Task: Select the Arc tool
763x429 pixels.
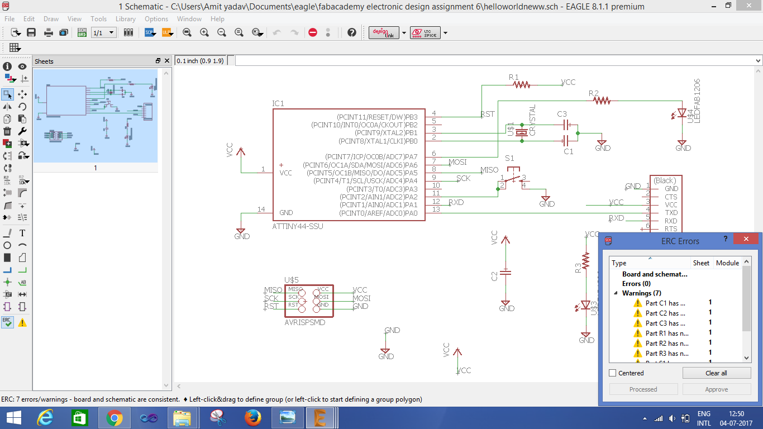Action: coord(22,245)
